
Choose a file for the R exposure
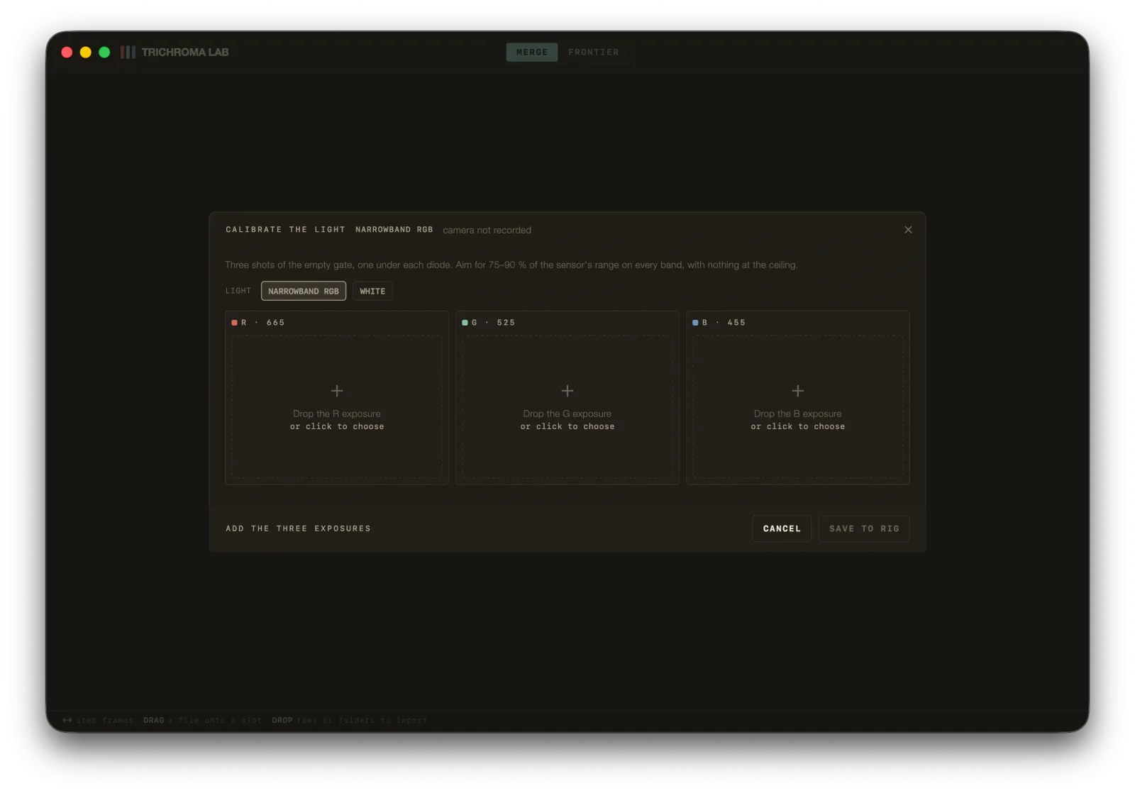[337, 407]
